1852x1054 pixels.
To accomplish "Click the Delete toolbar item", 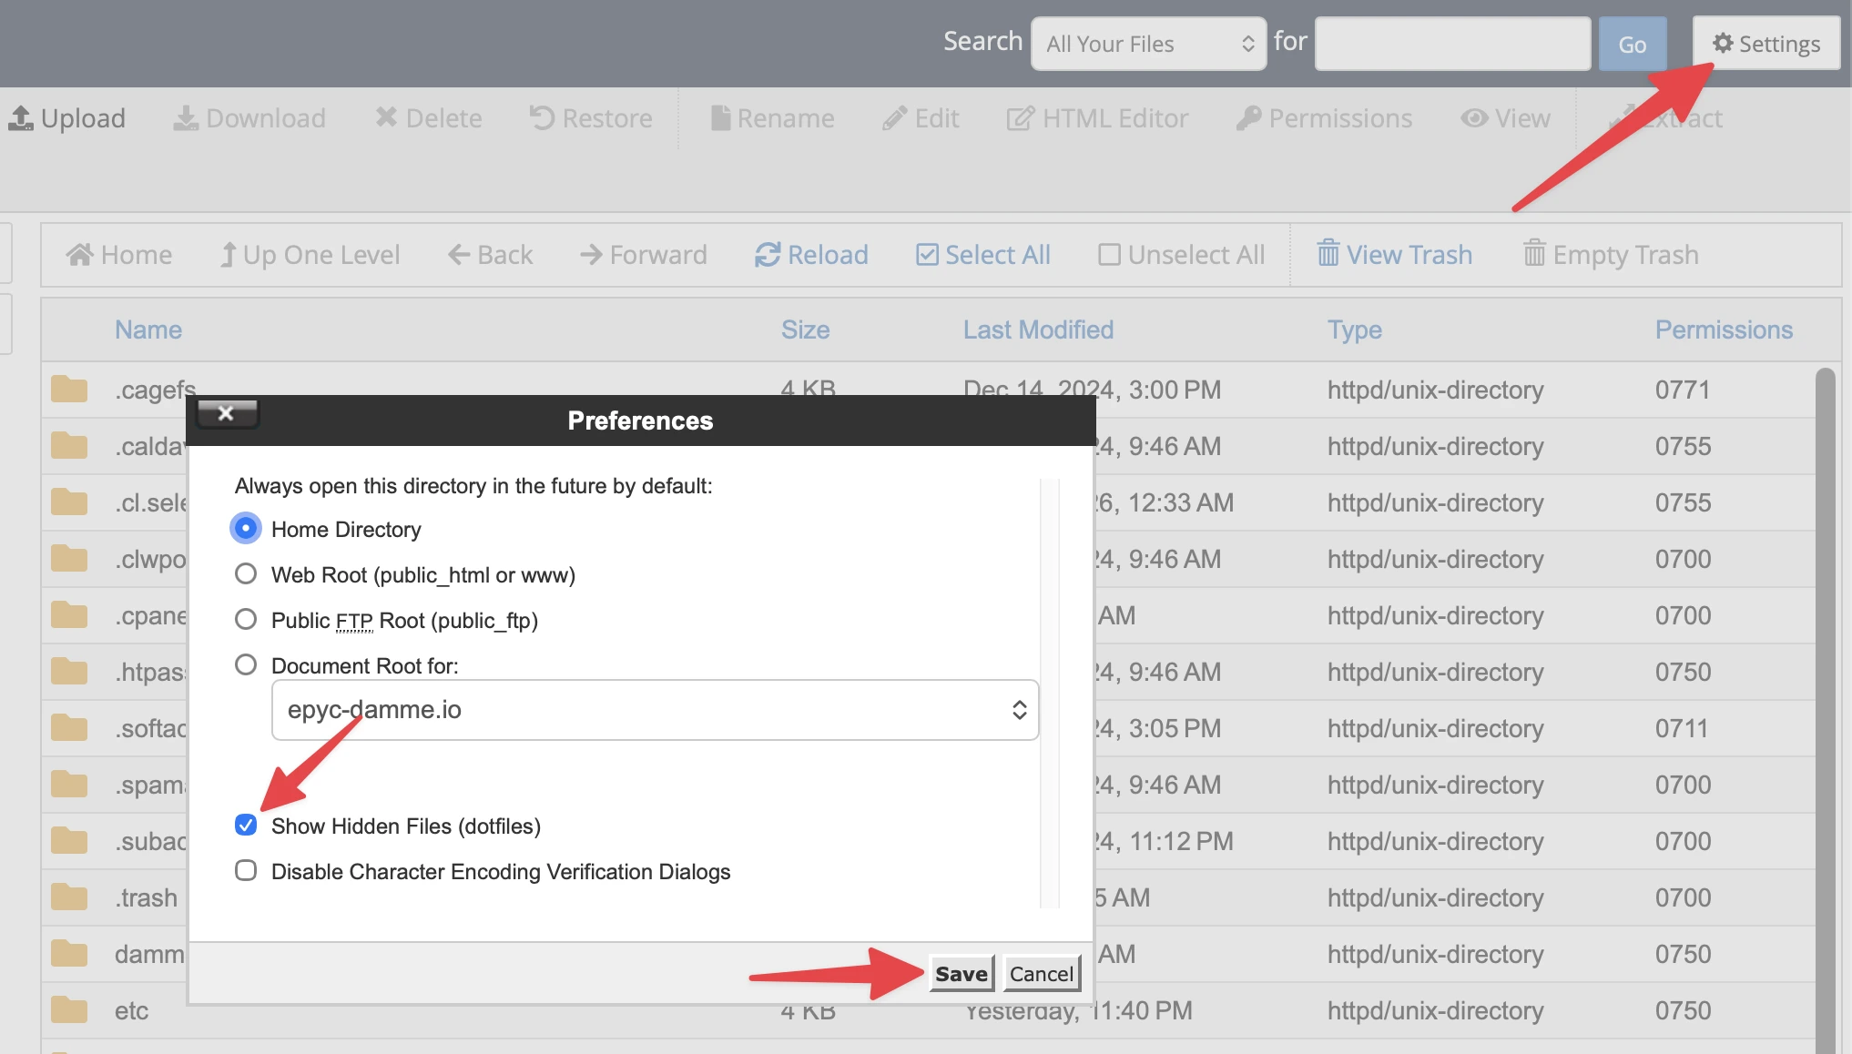I will click(429, 118).
